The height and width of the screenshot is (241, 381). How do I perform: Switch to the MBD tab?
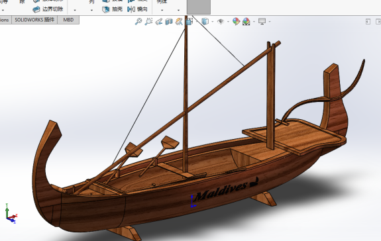coord(68,20)
